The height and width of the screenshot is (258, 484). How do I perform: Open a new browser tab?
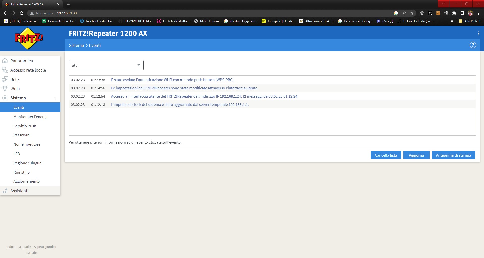coord(68,4)
